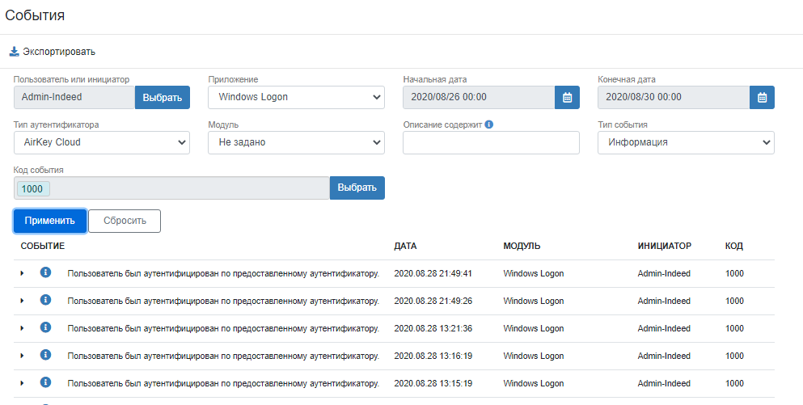Click info icon on 21:49:41 event row
The width and height of the screenshot is (803, 405).
tap(45, 273)
